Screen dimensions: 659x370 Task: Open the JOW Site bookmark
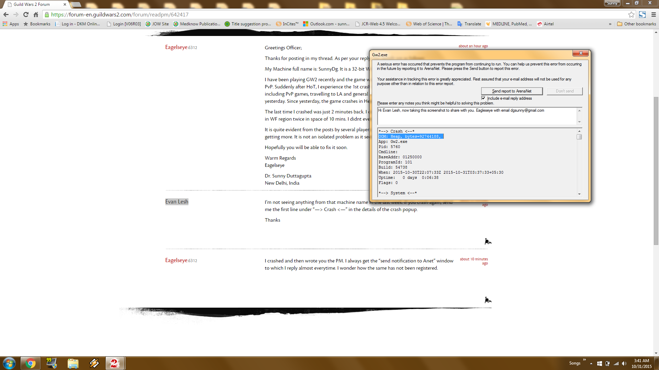pos(157,24)
